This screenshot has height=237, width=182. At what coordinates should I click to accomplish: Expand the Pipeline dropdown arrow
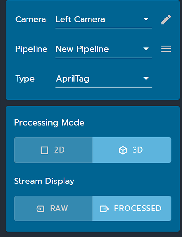click(x=146, y=49)
